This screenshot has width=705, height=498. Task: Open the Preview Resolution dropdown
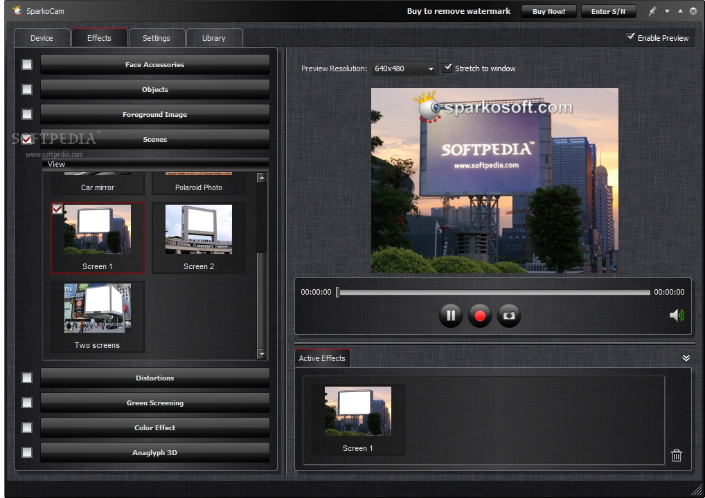(404, 68)
